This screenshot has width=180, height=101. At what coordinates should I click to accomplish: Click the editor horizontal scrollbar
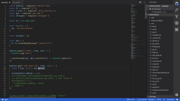coord(33,97)
